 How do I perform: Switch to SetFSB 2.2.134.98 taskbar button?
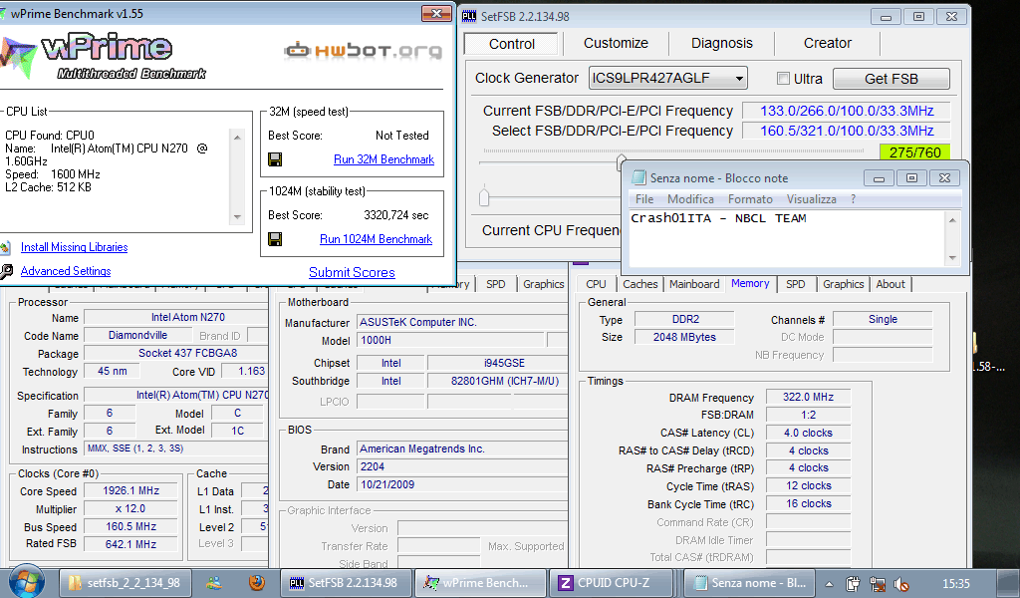pyautogui.click(x=347, y=583)
